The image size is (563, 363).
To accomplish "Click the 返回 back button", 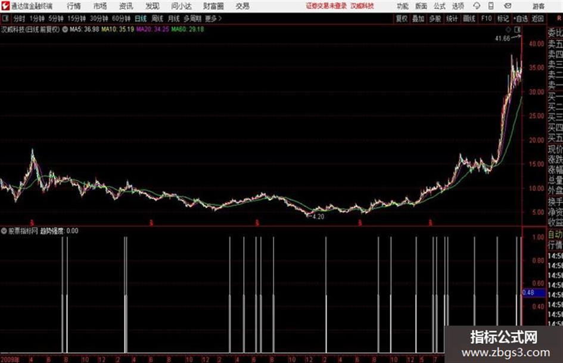I will point(537,18).
